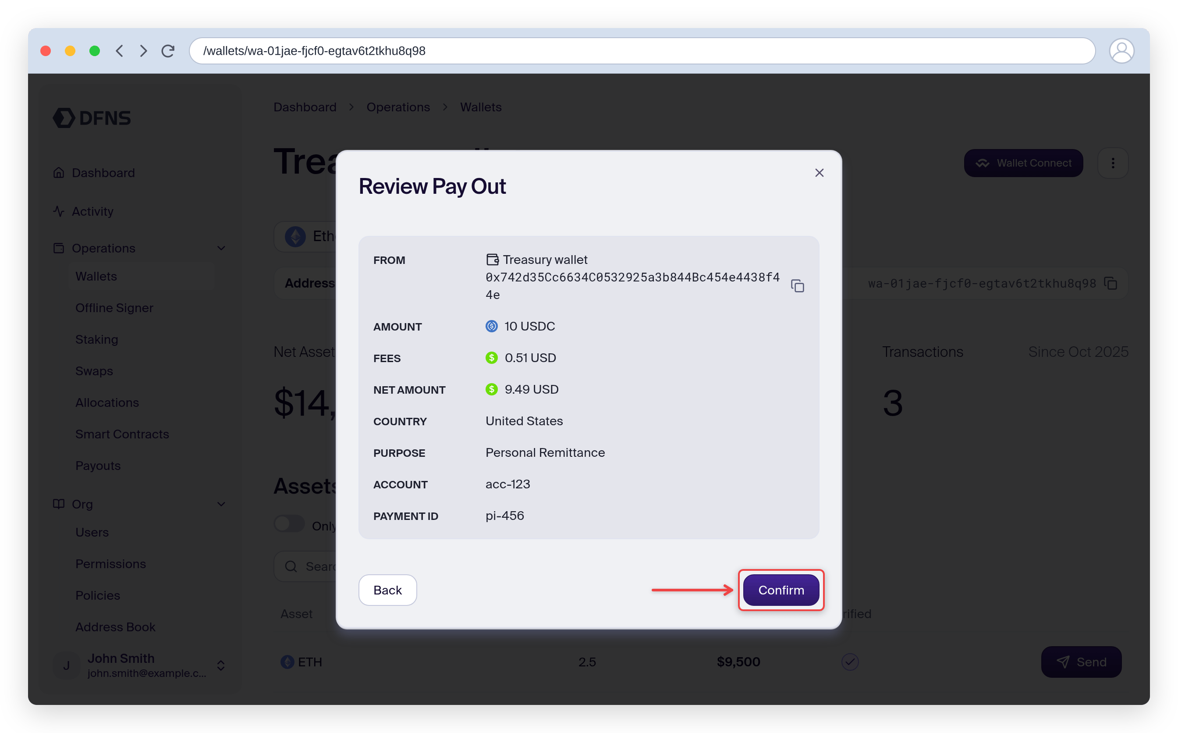Open Dashboard in sidebar
The image size is (1178, 733).
point(103,173)
